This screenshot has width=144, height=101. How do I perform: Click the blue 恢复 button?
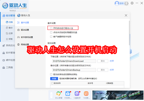tap(54, 79)
